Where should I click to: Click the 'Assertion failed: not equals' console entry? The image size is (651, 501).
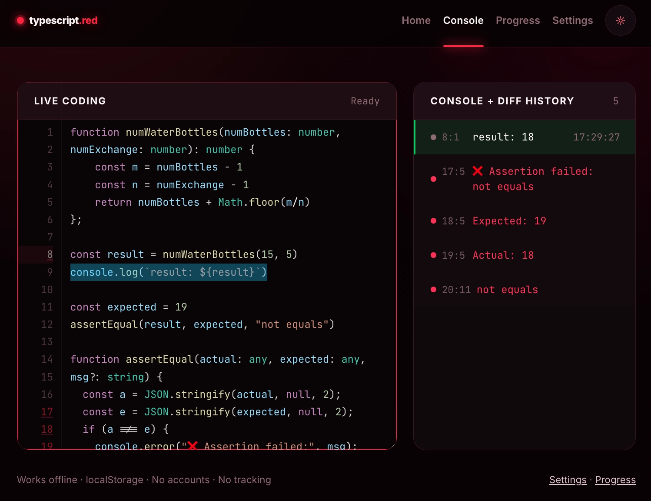pos(525,179)
